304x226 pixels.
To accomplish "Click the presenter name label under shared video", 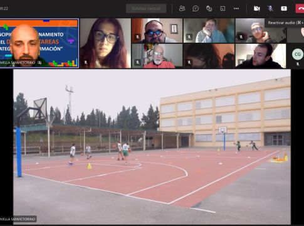I will click(18, 219).
